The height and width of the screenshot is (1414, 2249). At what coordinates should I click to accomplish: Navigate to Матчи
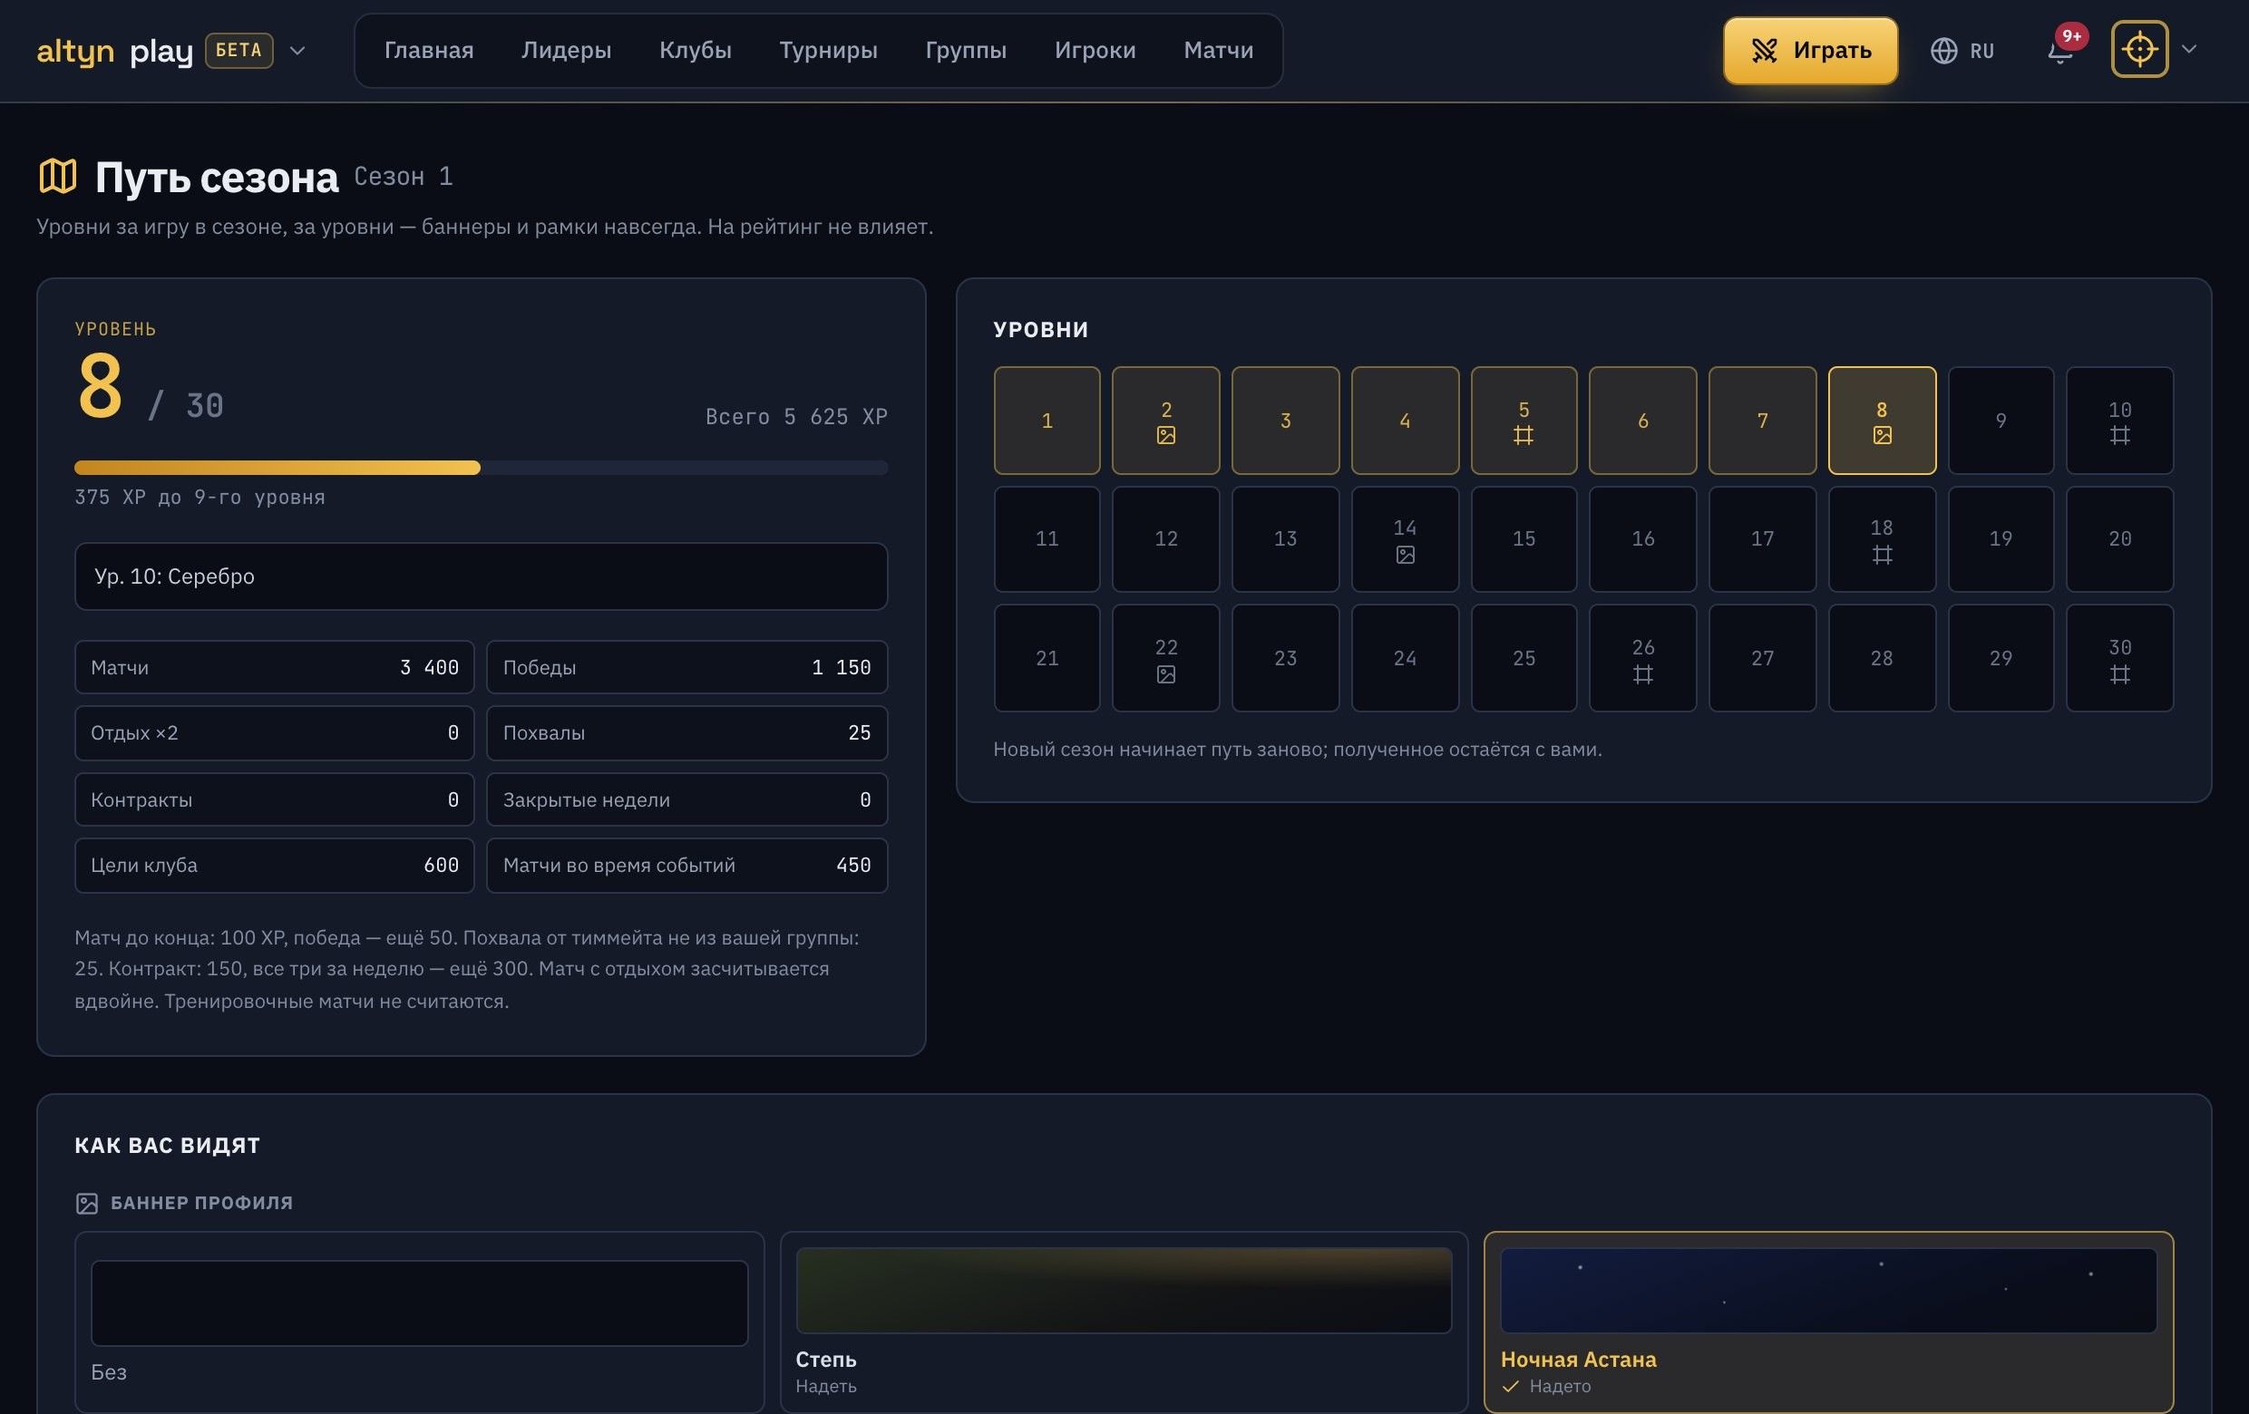pyautogui.click(x=1218, y=51)
